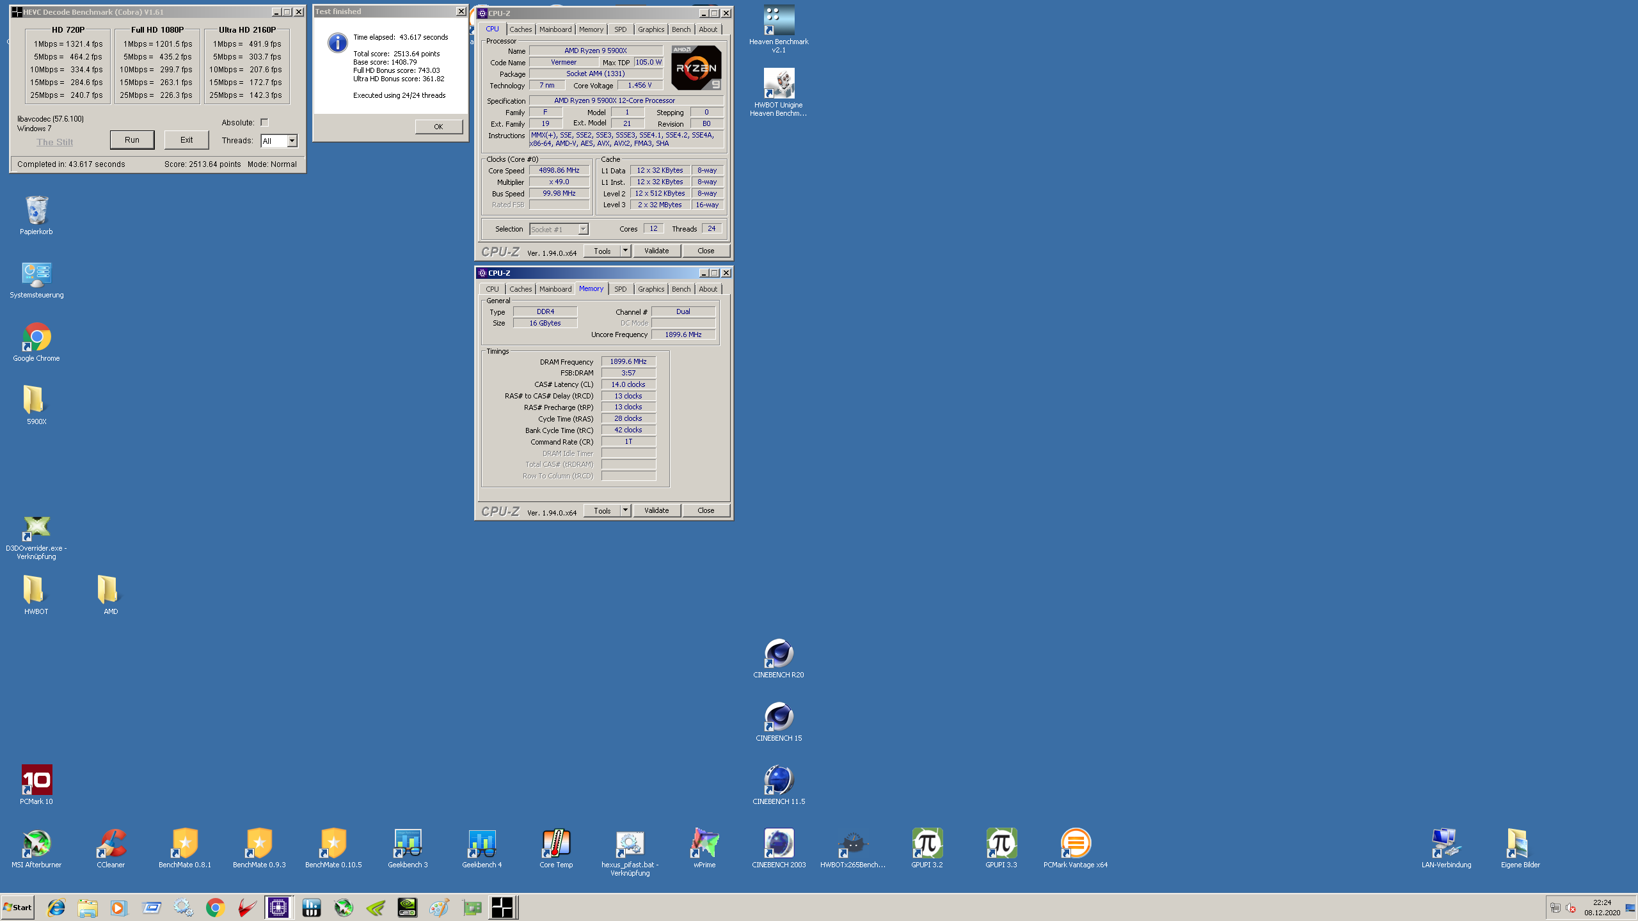Open Eigene Bilder folder
1638x921 pixels.
[x=1520, y=848]
